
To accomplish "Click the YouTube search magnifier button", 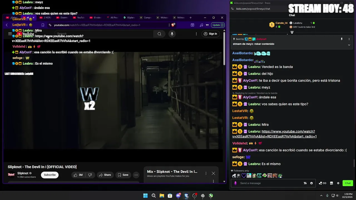I will tap(159, 34).
